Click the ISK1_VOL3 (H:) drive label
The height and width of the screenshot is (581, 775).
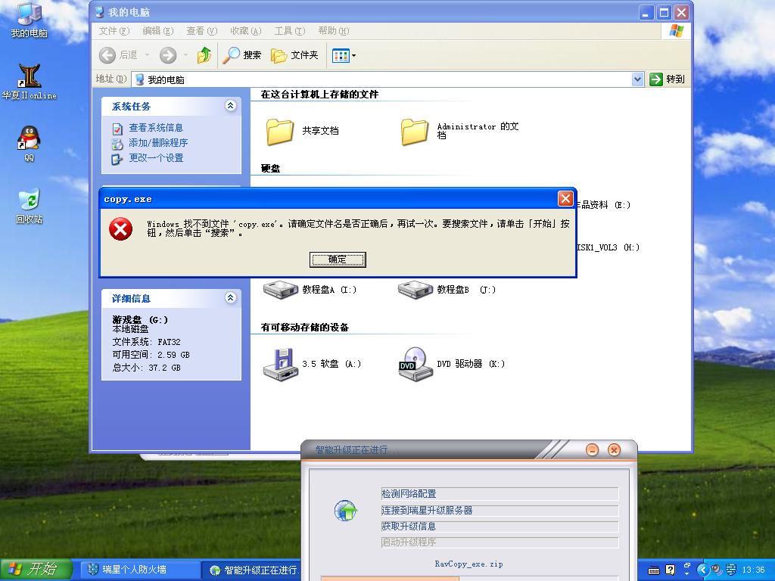pos(608,247)
